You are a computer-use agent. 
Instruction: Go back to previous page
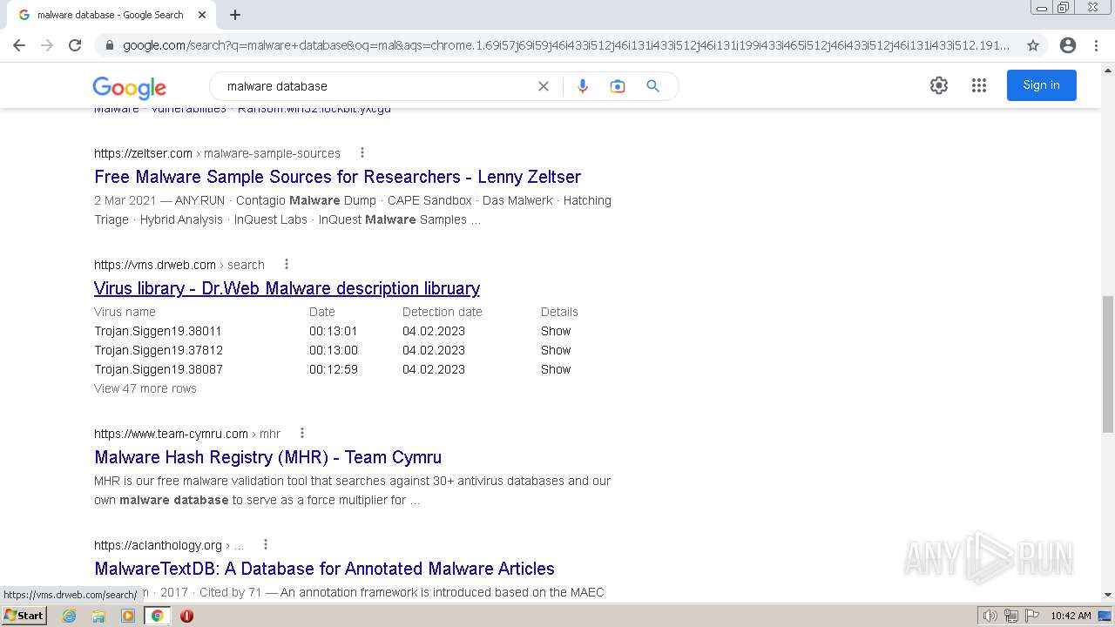pyautogui.click(x=19, y=45)
